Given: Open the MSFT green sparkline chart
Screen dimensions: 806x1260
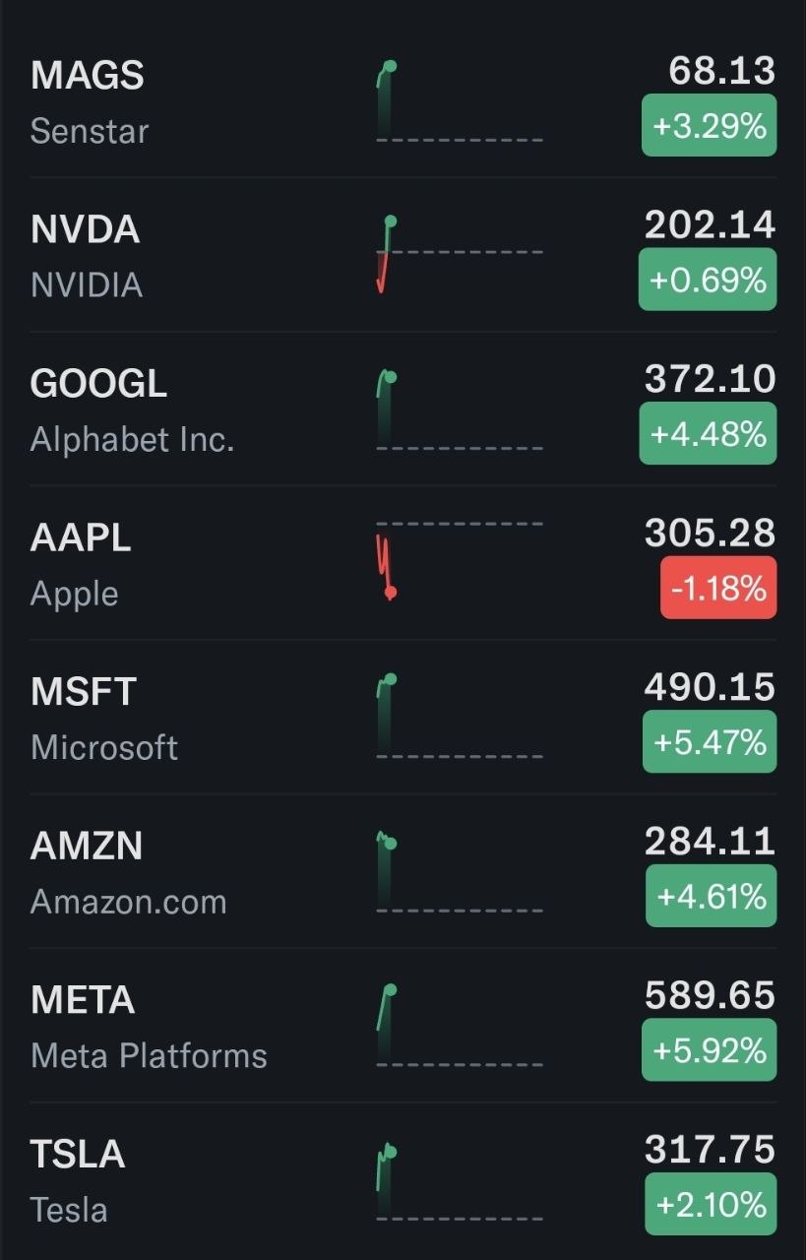Looking at the screenshot, I should [460, 716].
